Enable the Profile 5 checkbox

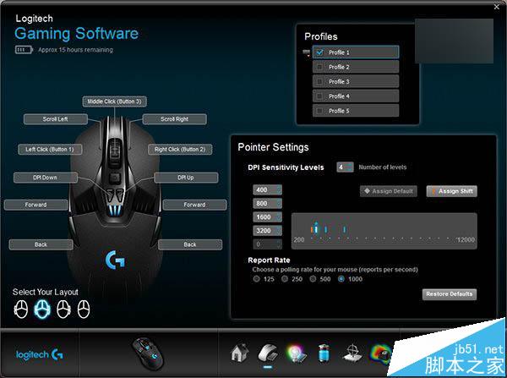[319, 111]
